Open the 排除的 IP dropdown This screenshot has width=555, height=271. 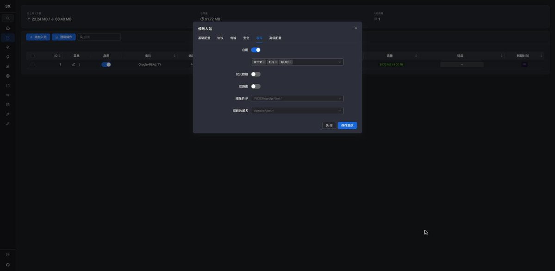pyautogui.click(x=297, y=99)
